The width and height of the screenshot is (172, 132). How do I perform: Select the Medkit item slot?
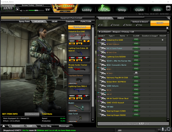click(79, 107)
